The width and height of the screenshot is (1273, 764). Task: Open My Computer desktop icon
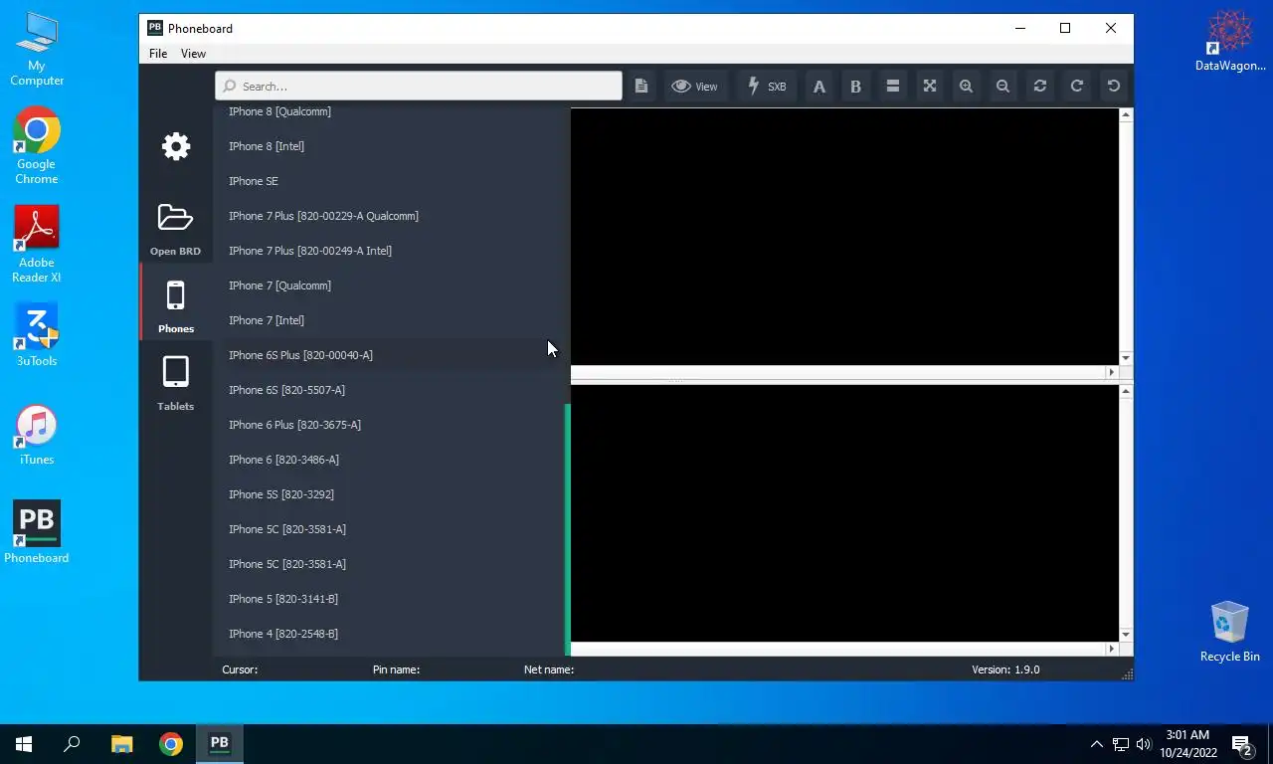pyautogui.click(x=37, y=50)
